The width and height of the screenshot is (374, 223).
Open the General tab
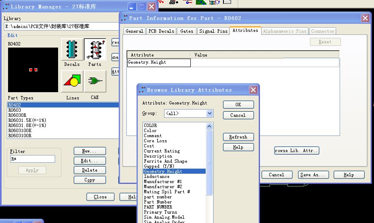[x=134, y=31]
